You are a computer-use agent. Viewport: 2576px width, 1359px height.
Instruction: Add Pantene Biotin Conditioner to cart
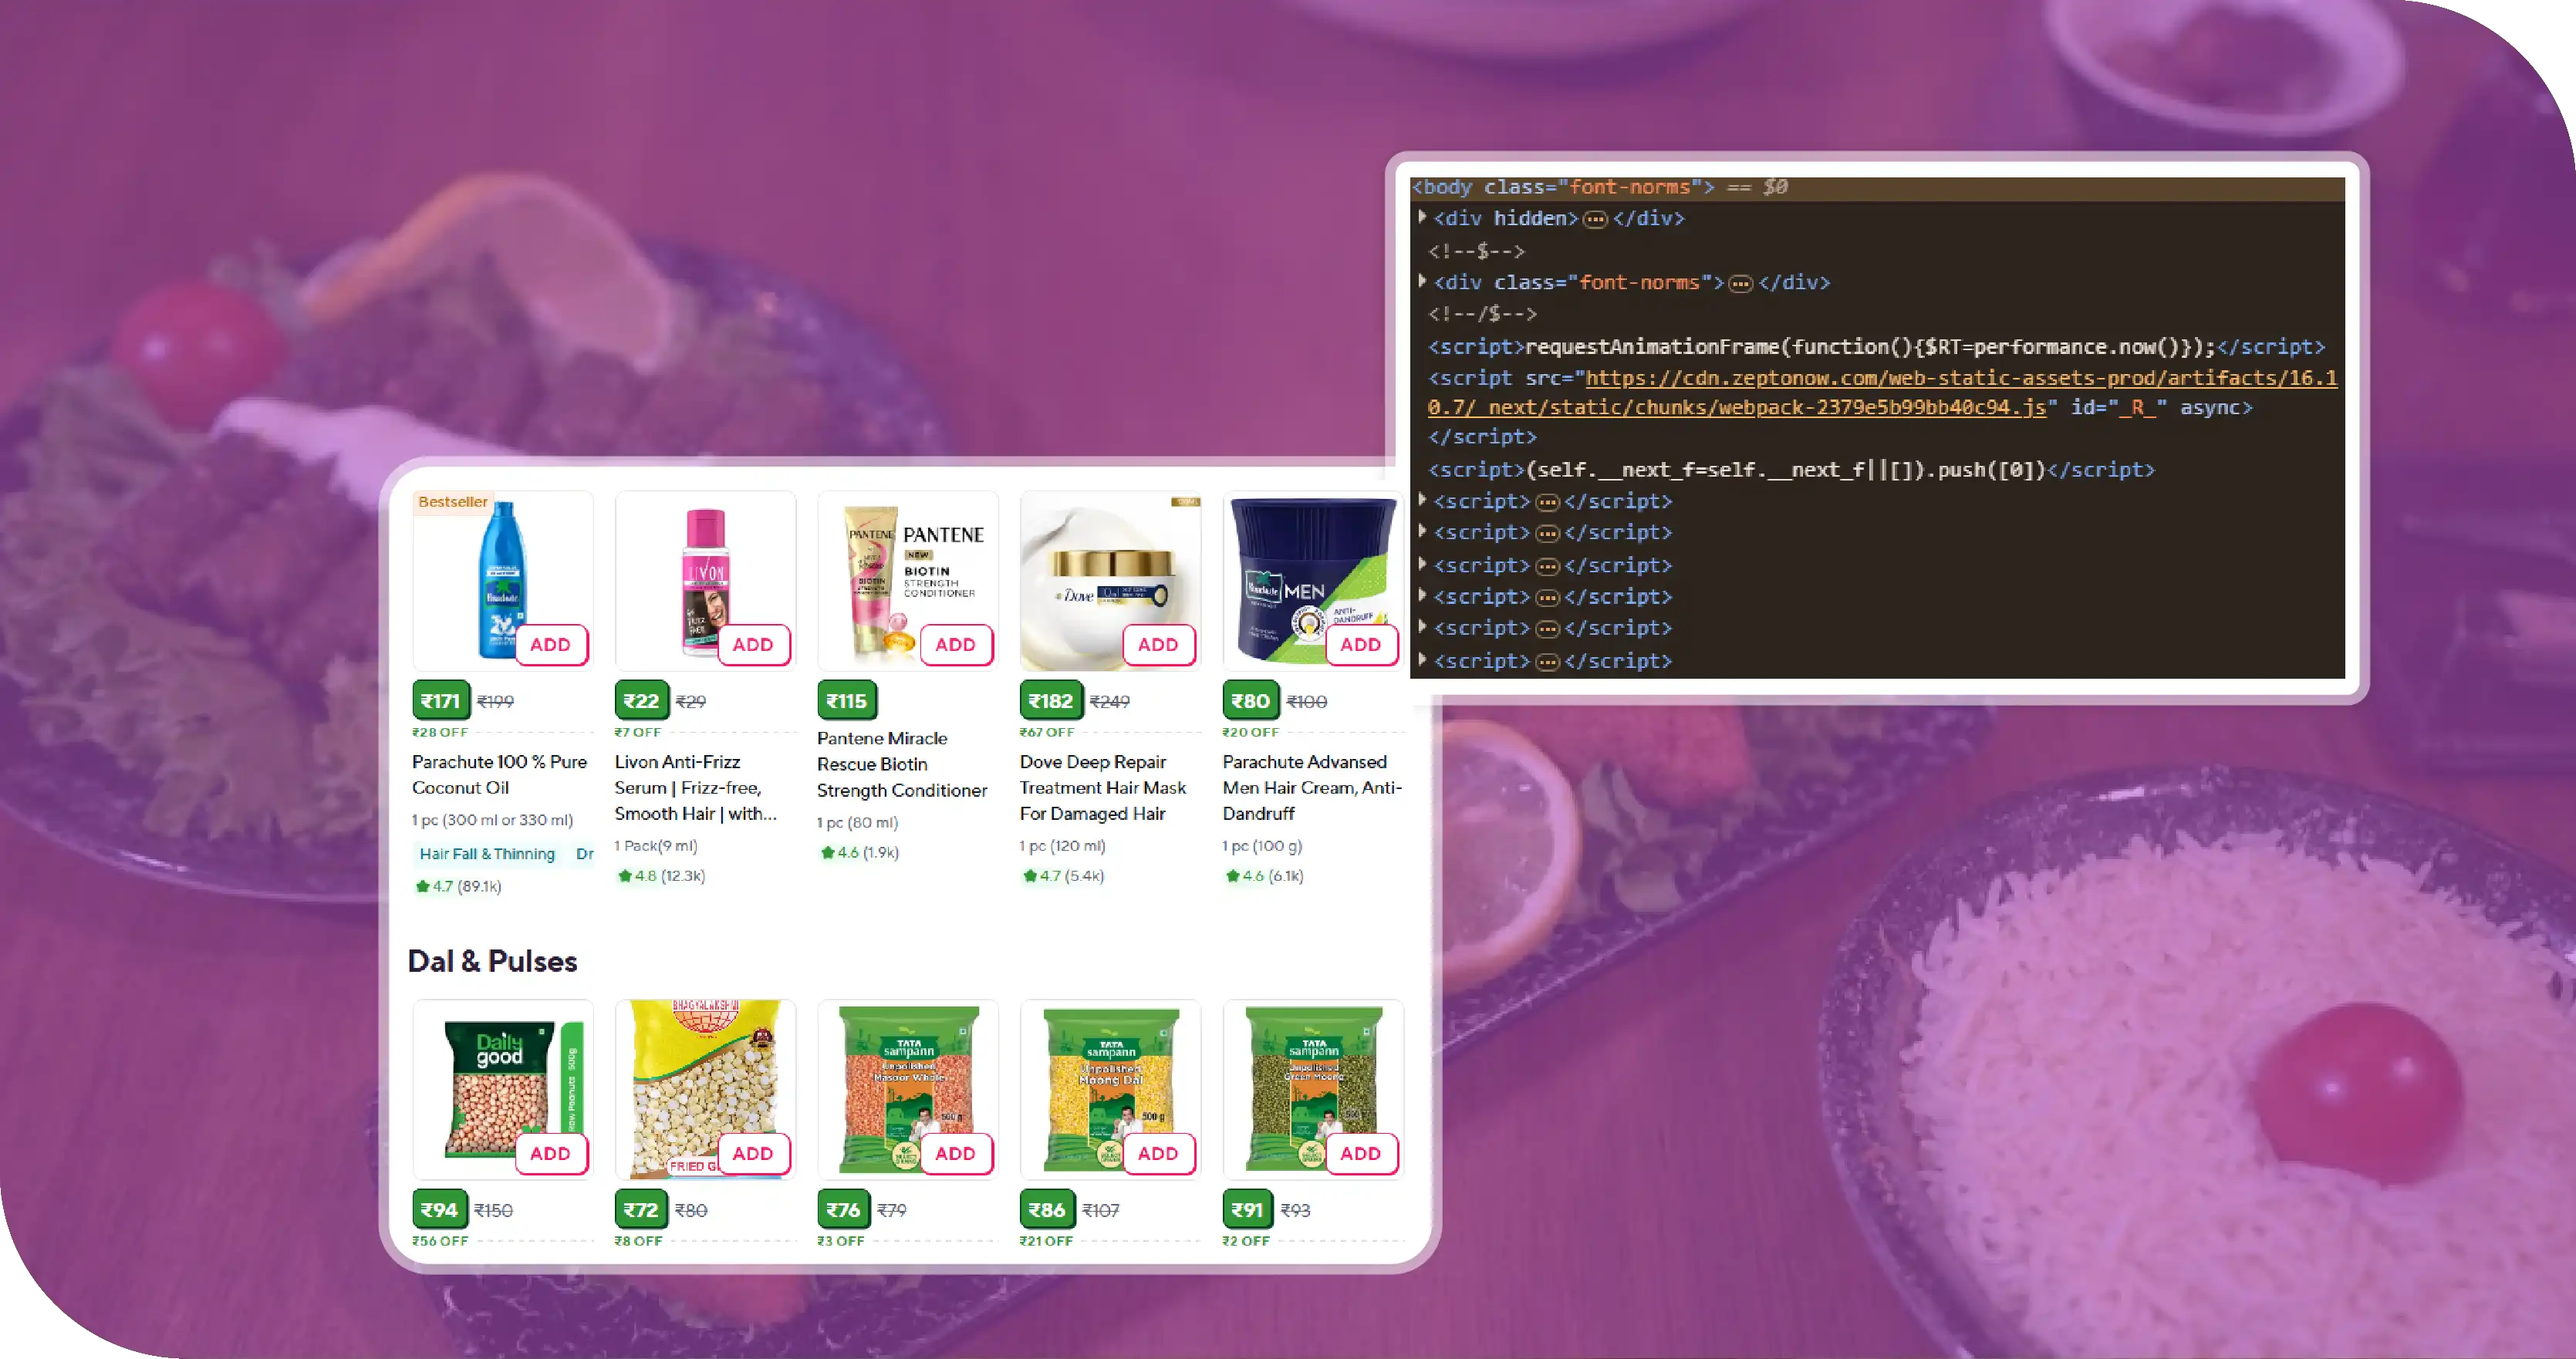[x=956, y=645]
